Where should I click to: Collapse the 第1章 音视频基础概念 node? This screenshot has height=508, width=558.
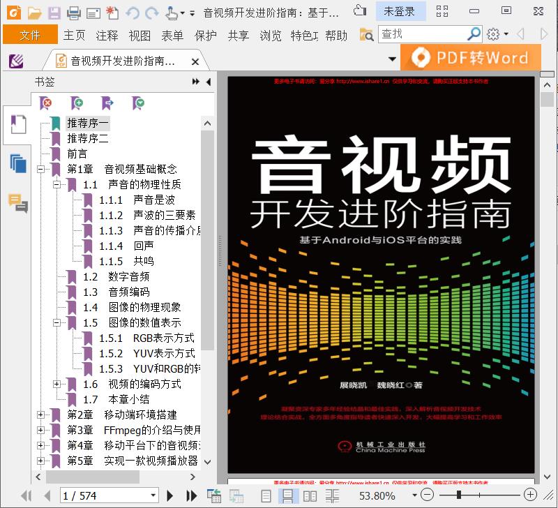41,169
